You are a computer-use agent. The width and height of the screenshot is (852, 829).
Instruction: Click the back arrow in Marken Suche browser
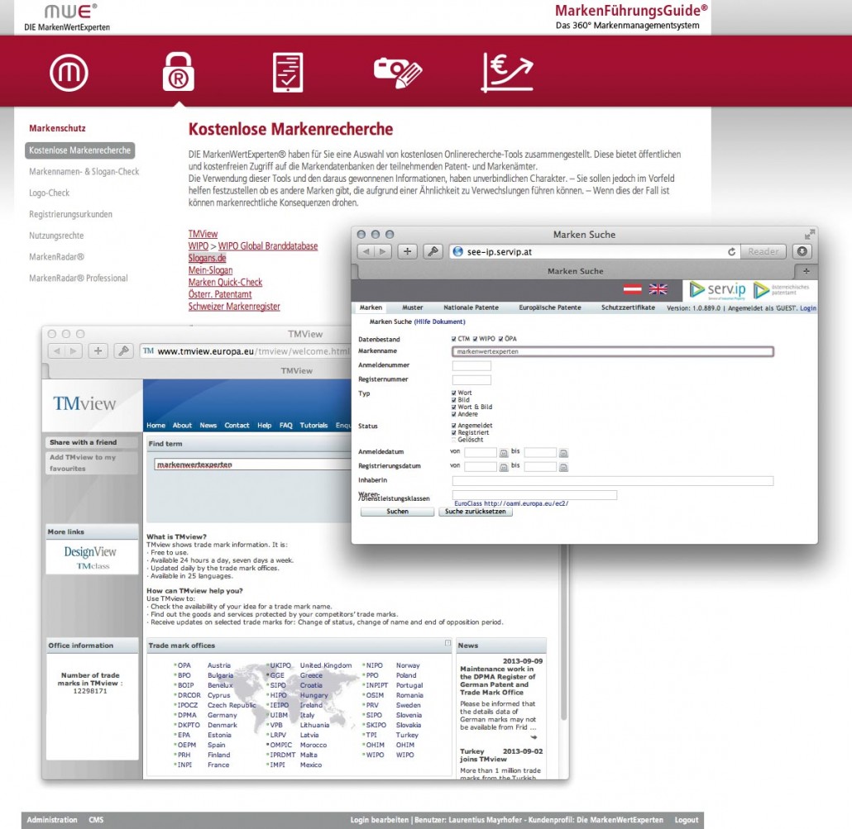[366, 251]
